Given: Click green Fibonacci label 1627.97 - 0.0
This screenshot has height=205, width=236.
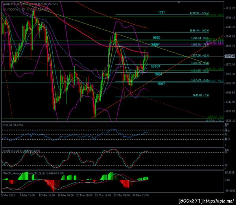Looking at the screenshot, I should (216, 117).
